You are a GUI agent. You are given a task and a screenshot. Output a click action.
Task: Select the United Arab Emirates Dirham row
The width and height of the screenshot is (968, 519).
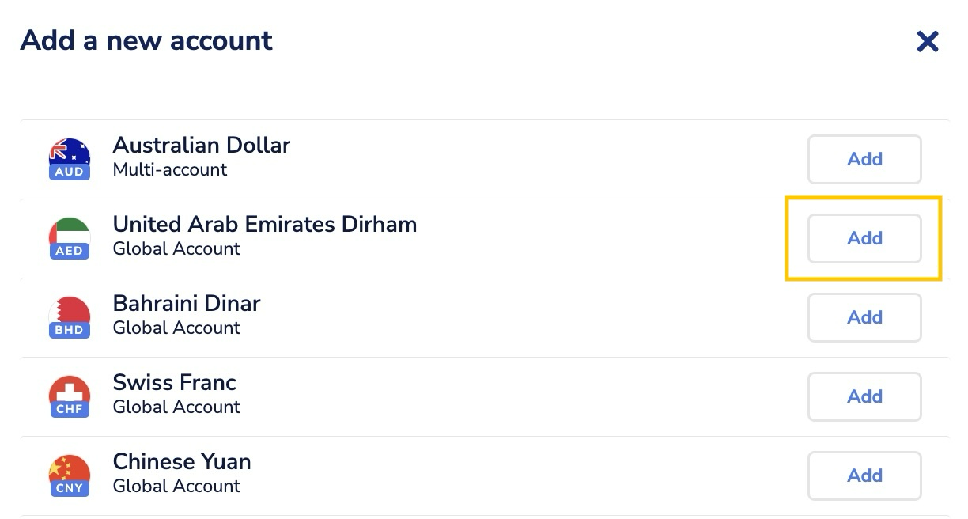click(395, 236)
